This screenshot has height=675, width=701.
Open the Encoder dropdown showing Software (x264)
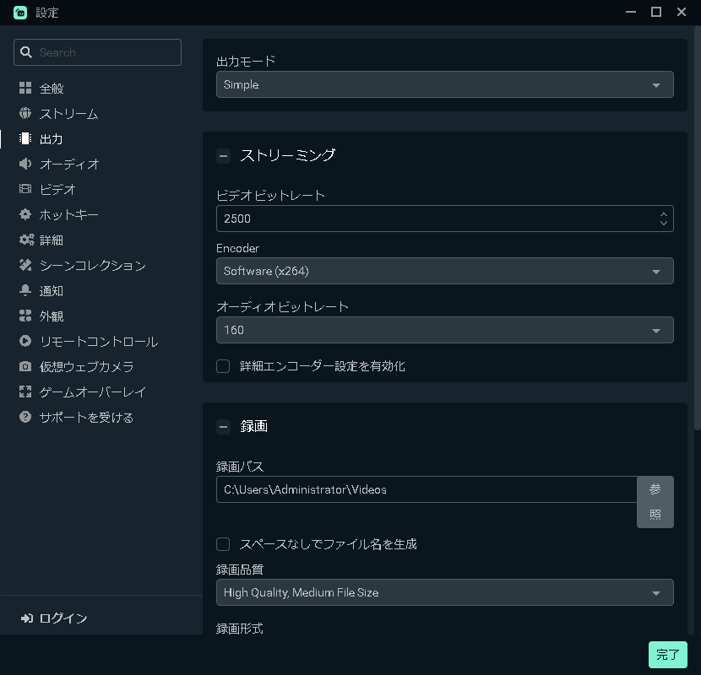coord(444,271)
